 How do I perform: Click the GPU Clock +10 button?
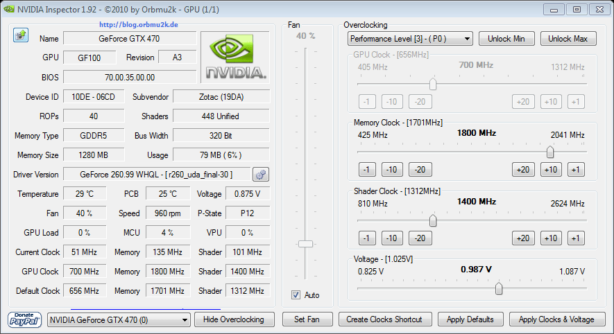click(x=551, y=102)
